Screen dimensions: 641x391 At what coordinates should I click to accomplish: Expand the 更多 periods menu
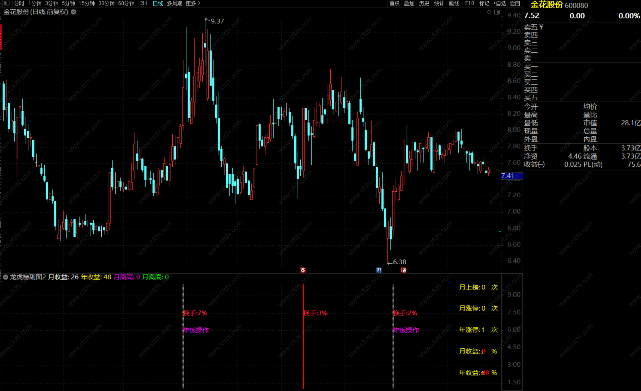coord(193,3)
